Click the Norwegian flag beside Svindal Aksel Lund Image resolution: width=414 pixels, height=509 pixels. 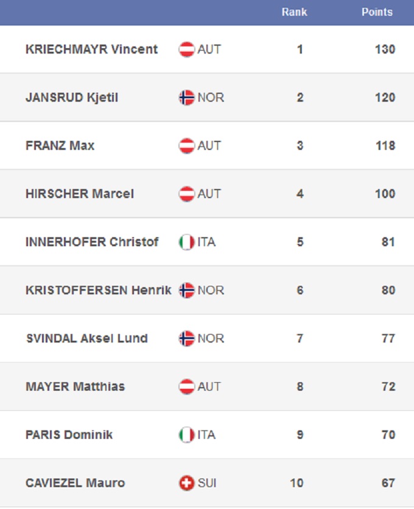186,338
